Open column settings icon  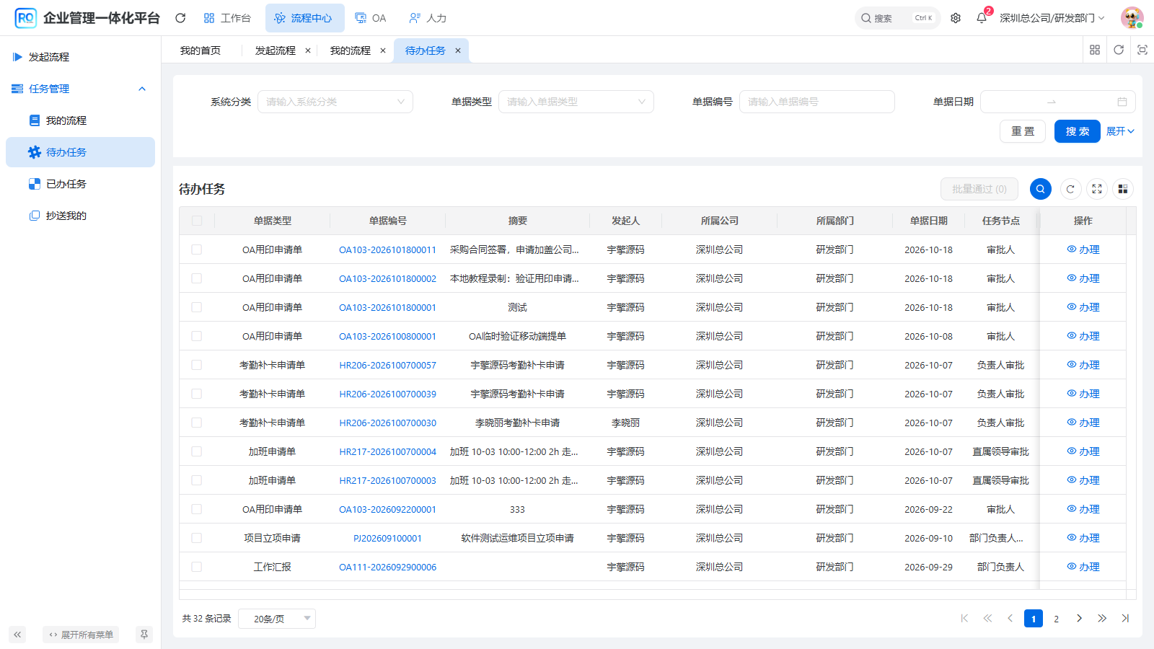click(x=1123, y=189)
